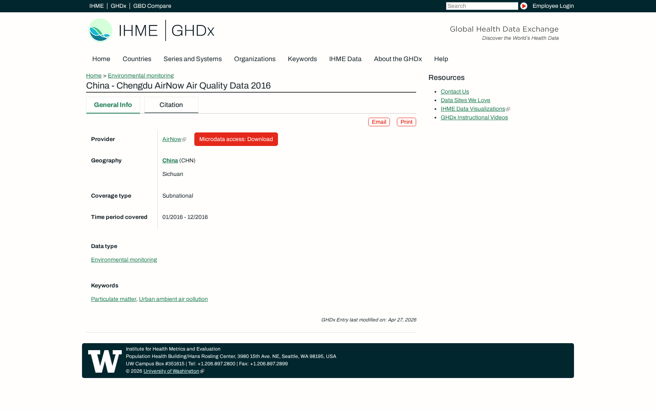Open Employee Login
The width and height of the screenshot is (656, 410).
553,6
